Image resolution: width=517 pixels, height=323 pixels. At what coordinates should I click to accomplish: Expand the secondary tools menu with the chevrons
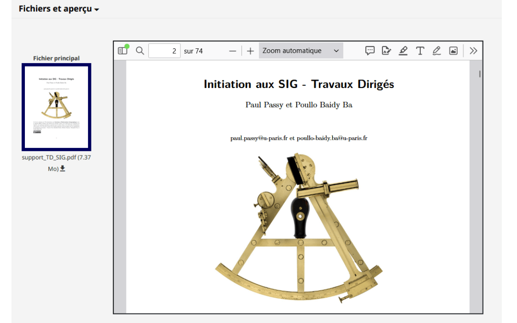[x=473, y=50]
